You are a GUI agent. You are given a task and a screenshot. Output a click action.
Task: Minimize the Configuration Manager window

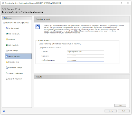pos(115,3)
